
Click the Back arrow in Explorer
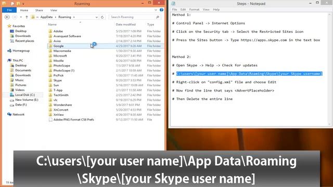click(7, 17)
